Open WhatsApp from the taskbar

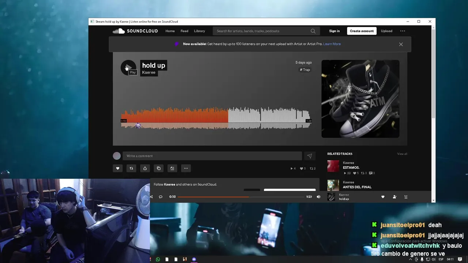pyautogui.click(x=158, y=259)
